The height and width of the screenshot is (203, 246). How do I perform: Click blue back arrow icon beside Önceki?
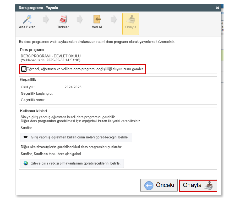(149, 185)
